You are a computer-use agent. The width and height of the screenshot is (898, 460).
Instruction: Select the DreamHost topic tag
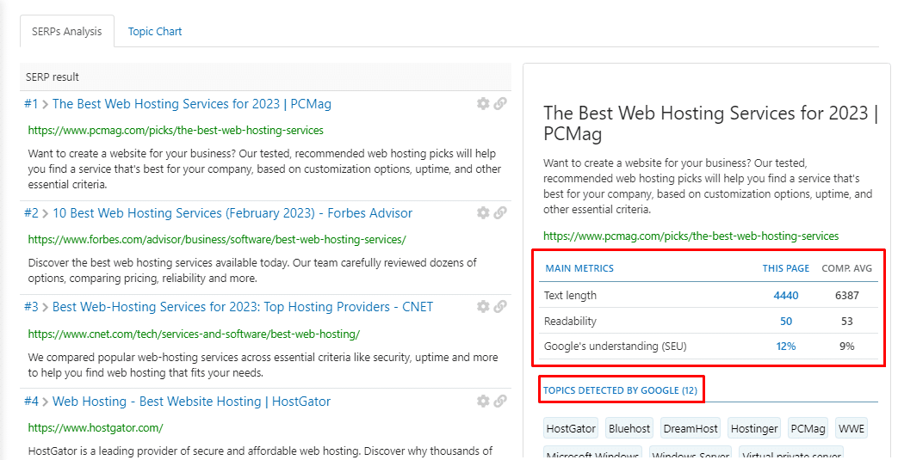pos(691,428)
